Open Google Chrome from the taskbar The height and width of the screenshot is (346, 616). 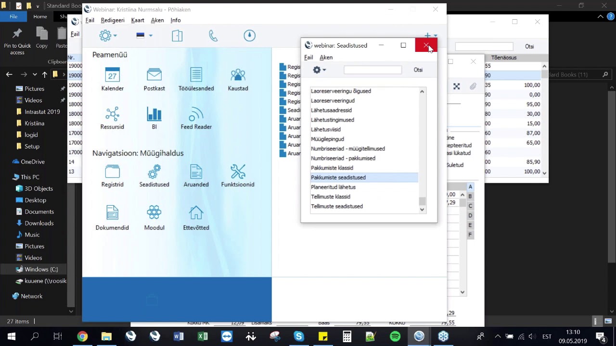click(x=82, y=336)
